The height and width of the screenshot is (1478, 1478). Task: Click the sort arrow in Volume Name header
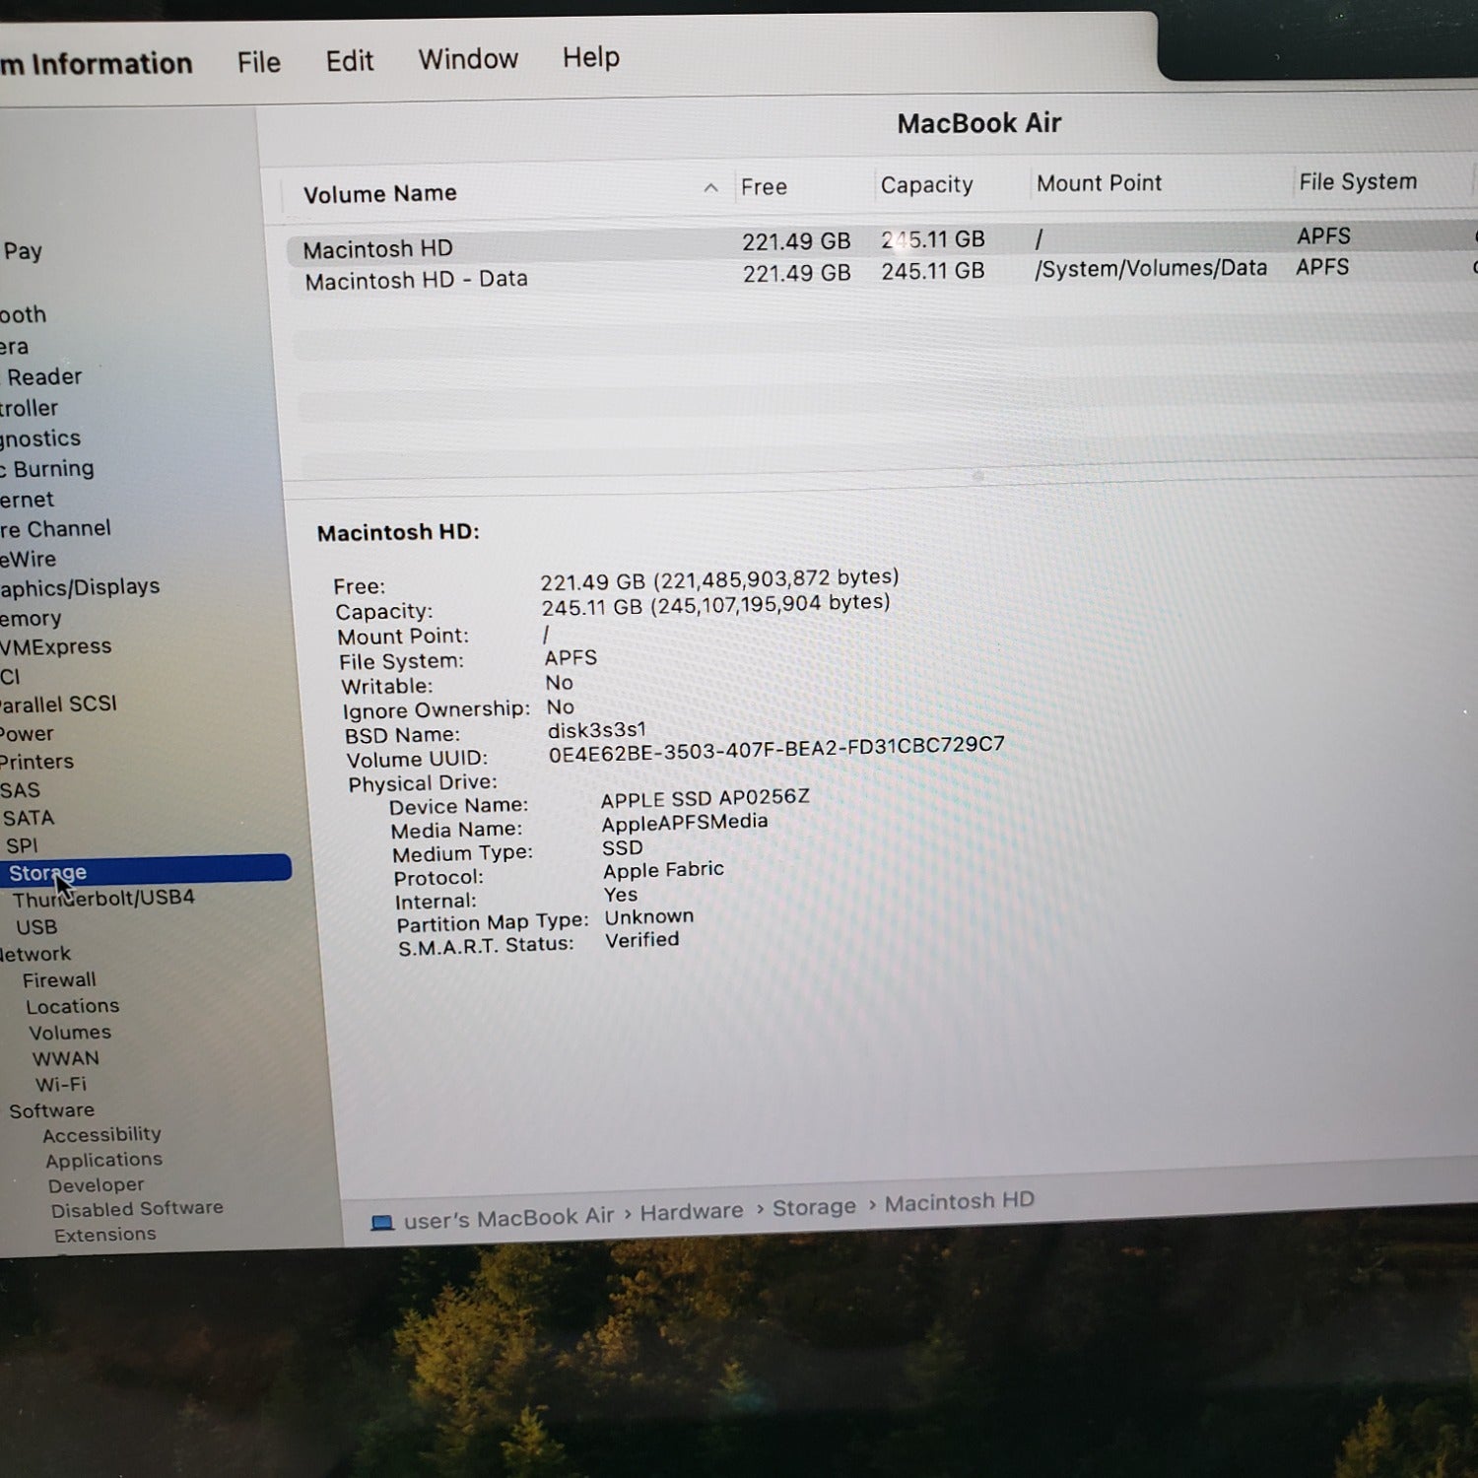710,187
